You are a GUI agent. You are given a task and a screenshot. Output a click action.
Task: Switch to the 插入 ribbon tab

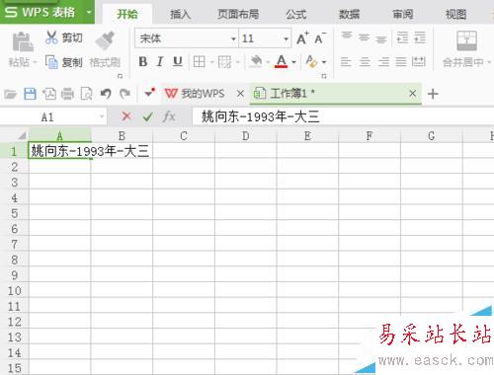click(180, 14)
